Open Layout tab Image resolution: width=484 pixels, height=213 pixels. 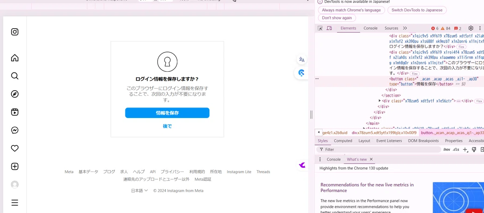[364, 141]
